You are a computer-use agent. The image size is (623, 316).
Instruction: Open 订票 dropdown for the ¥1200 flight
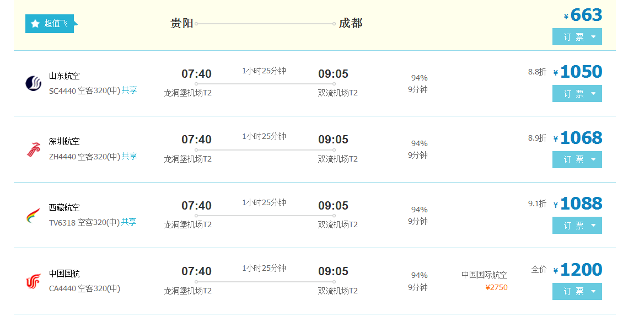click(x=577, y=291)
